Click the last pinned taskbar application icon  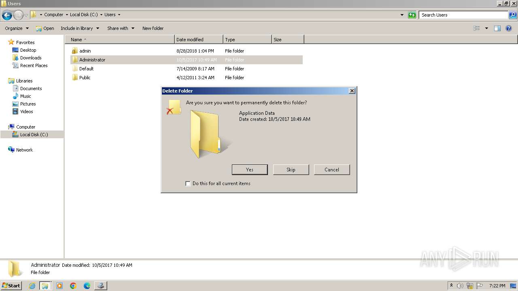click(x=101, y=286)
